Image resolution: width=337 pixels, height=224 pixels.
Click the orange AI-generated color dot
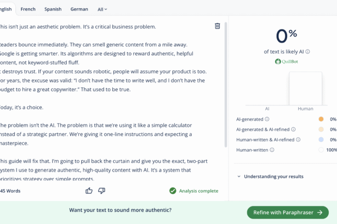321,119
